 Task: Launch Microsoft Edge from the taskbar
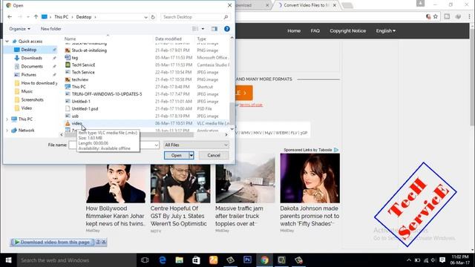(163, 260)
